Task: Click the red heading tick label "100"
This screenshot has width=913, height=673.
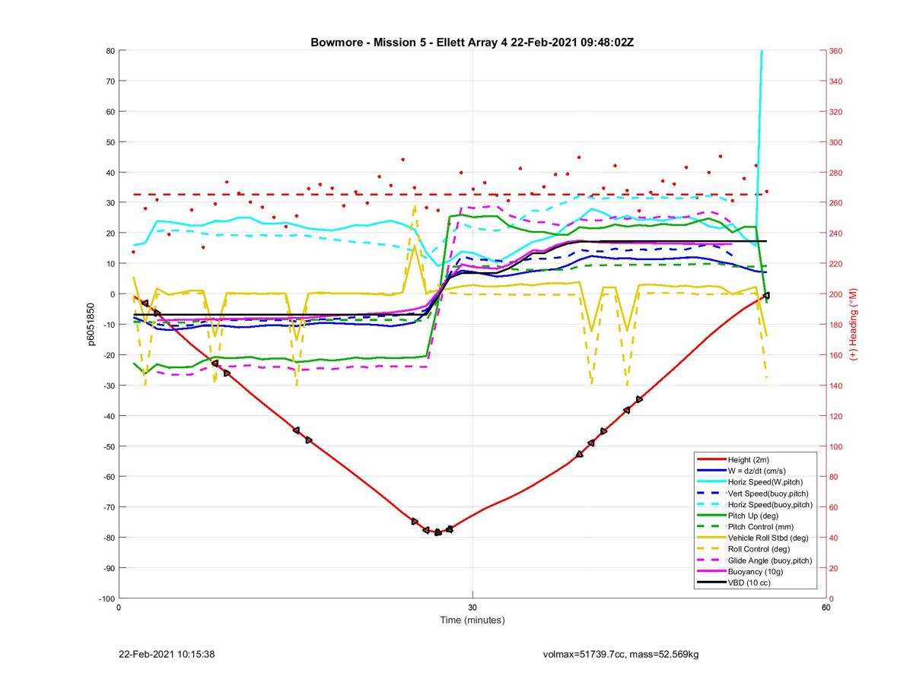Action: pyautogui.click(x=837, y=446)
